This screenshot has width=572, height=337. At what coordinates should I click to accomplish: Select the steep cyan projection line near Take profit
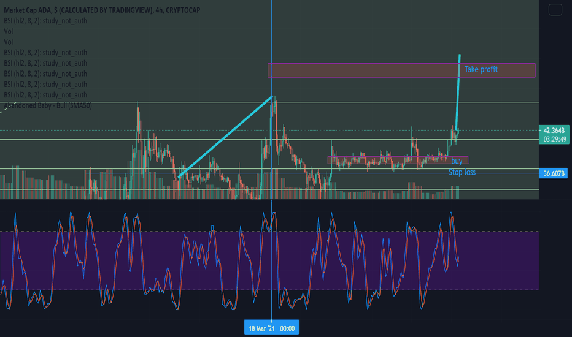click(x=458, y=93)
